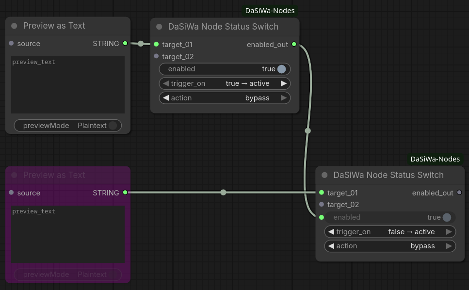Click the midpoint dot on the horizontal STRING link
Viewport: 469px width, 290px height.
click(223, 192)
